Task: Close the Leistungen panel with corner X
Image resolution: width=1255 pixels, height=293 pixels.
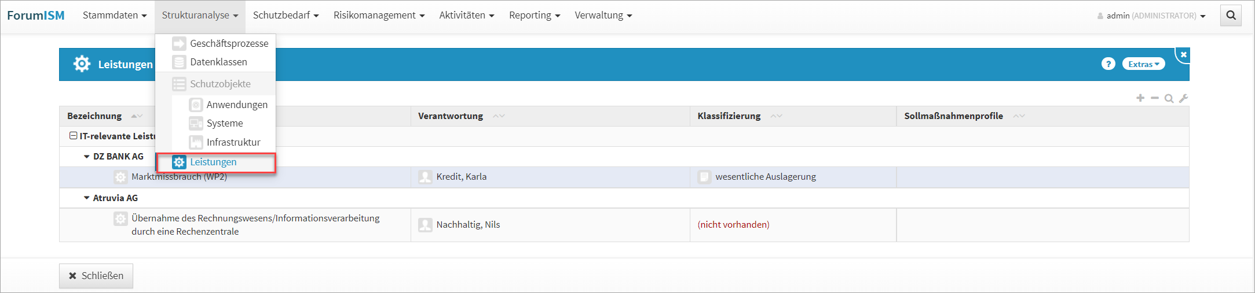Action: (1183, 55)
